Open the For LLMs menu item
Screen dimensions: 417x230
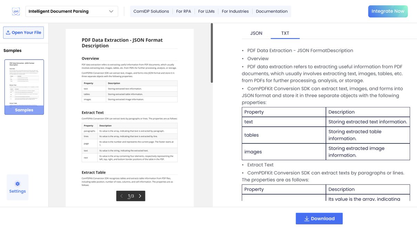206,11
